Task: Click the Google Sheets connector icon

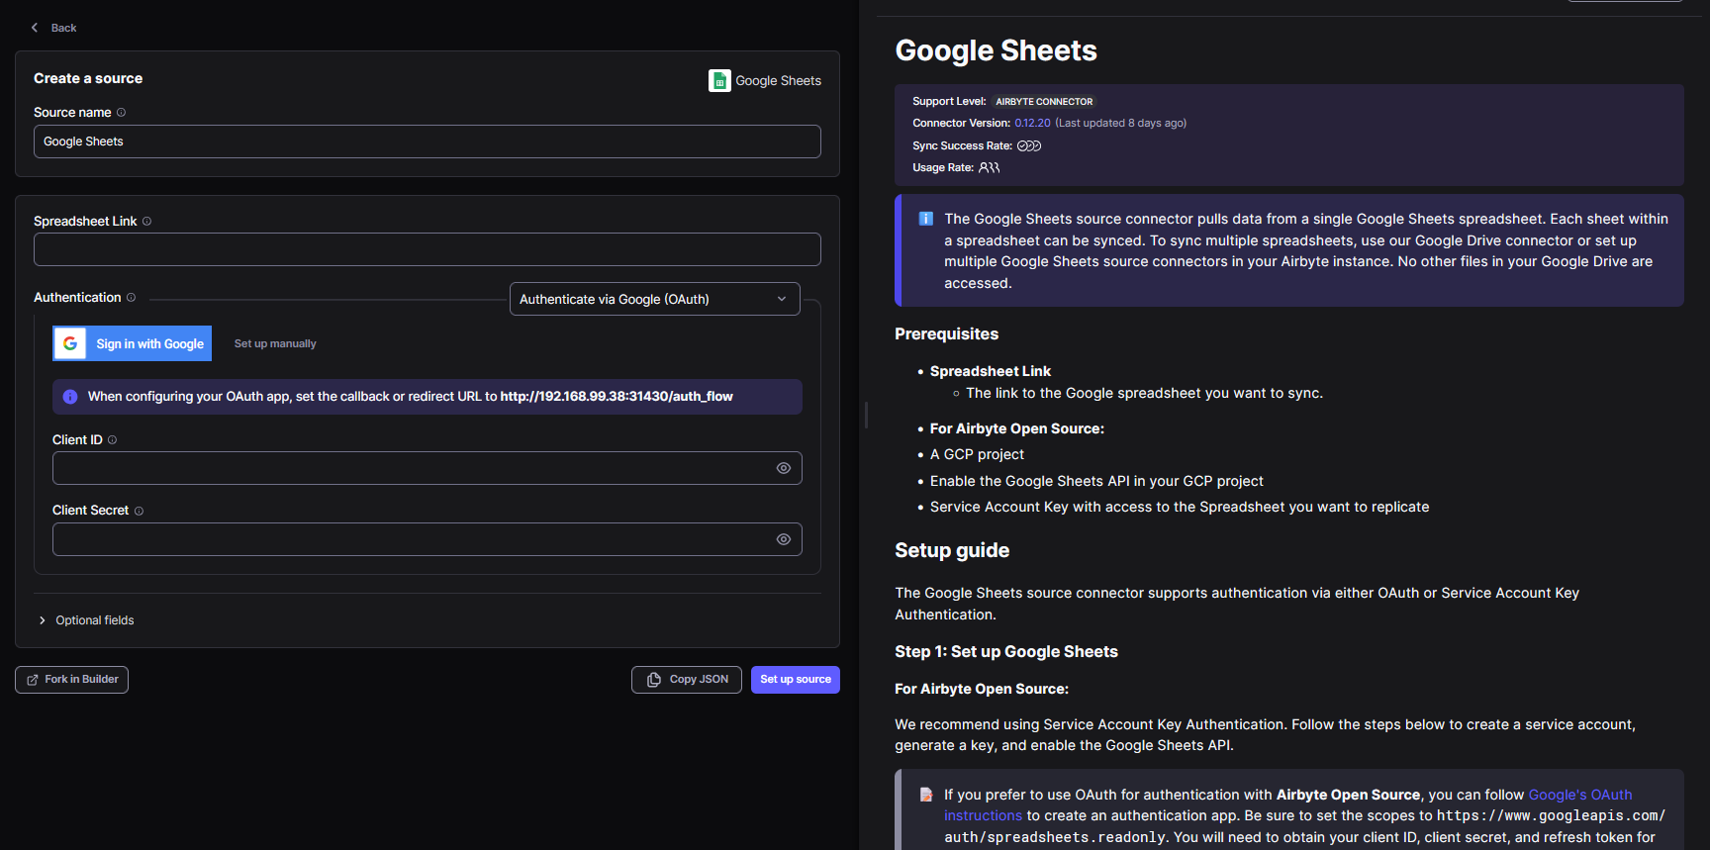Action: pyautogui.click(x=719, y=81)
